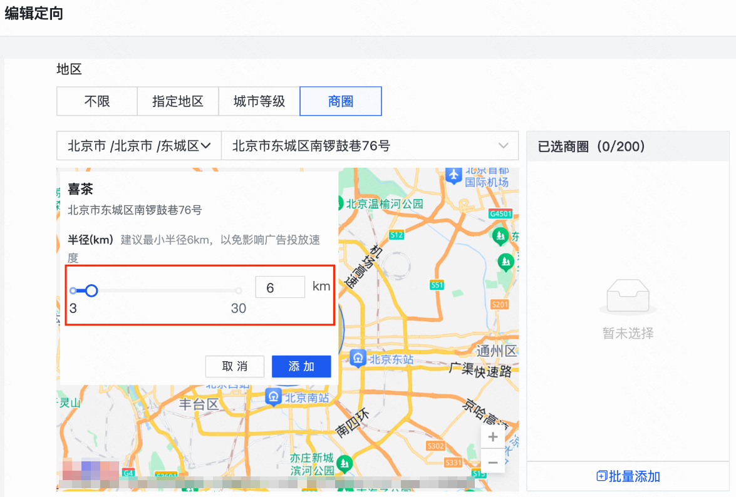736x497 pixels.
Task: Cancel with the 取消 button
Action: [x=235, y=366]
